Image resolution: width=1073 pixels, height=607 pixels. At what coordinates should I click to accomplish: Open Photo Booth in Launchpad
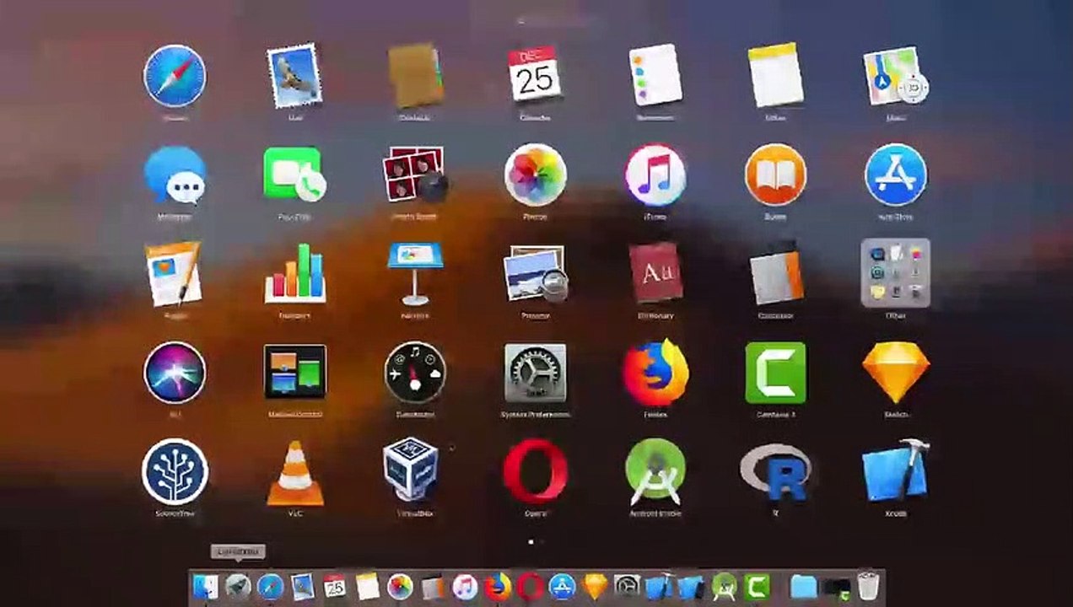pyautogui.click(x=415, y=175)
